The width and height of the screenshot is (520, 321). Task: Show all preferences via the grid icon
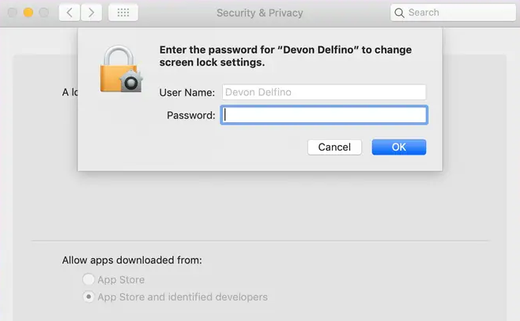123,13
